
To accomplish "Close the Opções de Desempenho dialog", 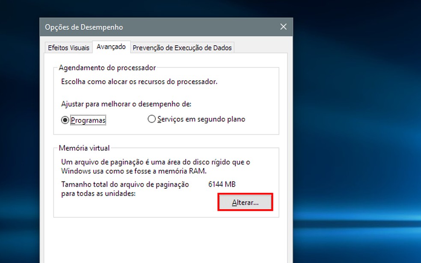I will (283, 27).
